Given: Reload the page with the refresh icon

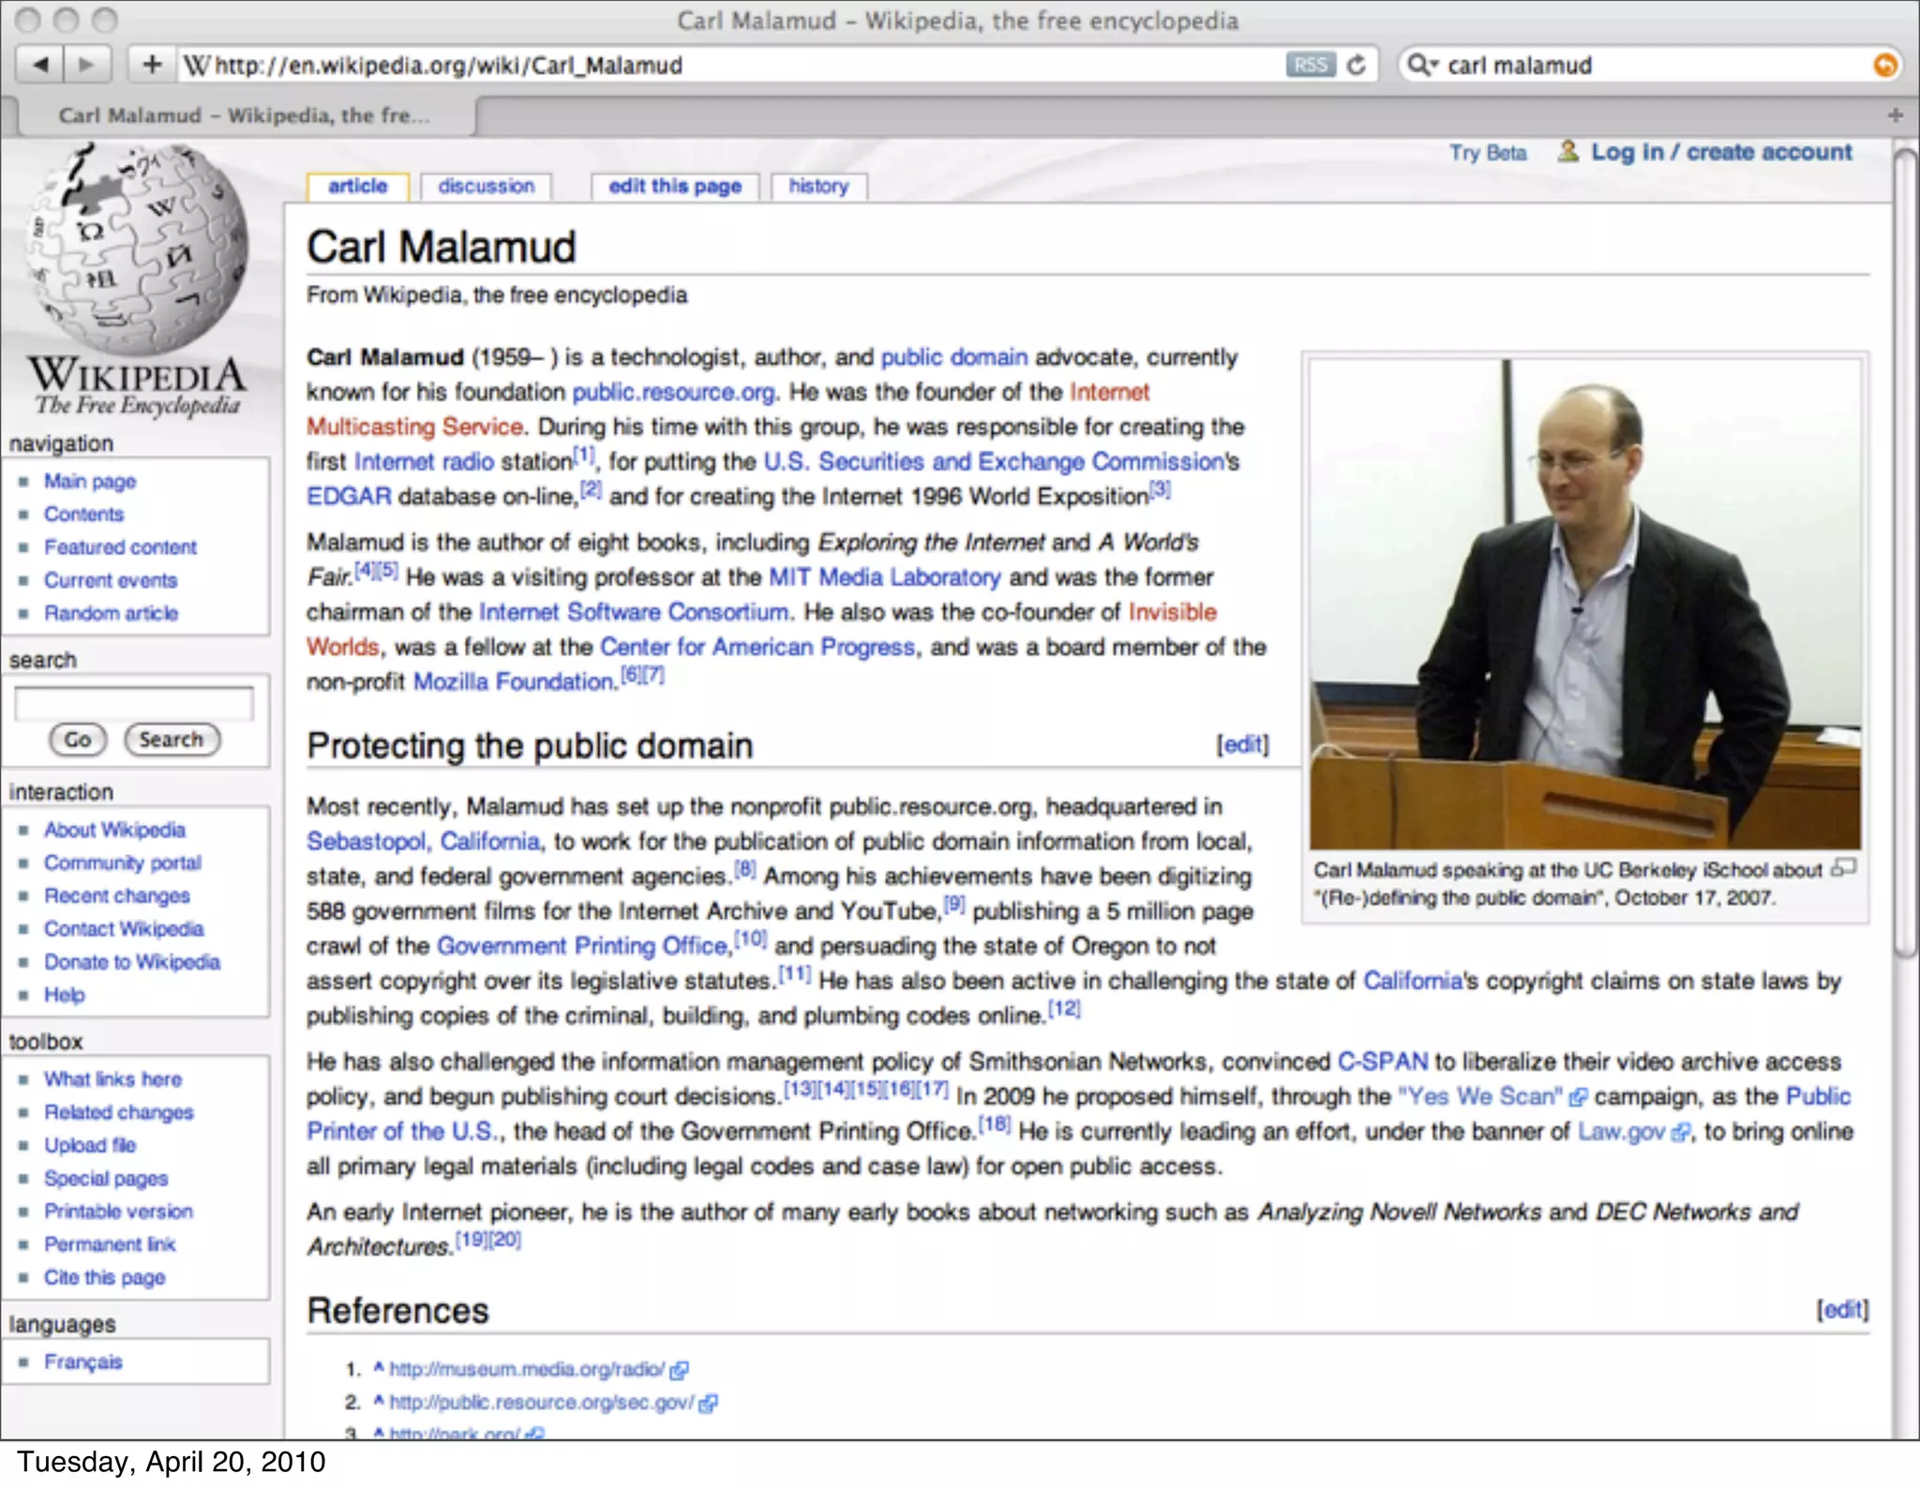Looking at the screenshot, I should click(x=1356, y=65).
